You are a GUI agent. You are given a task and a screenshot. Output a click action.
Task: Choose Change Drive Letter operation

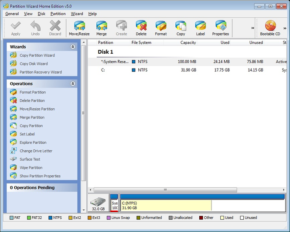click(36, 151)
